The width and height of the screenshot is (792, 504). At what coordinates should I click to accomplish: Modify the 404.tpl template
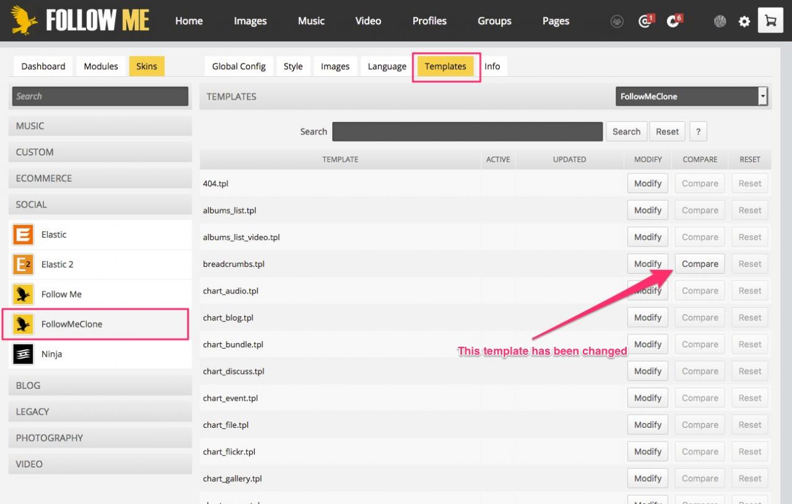(x=648, y=183)
